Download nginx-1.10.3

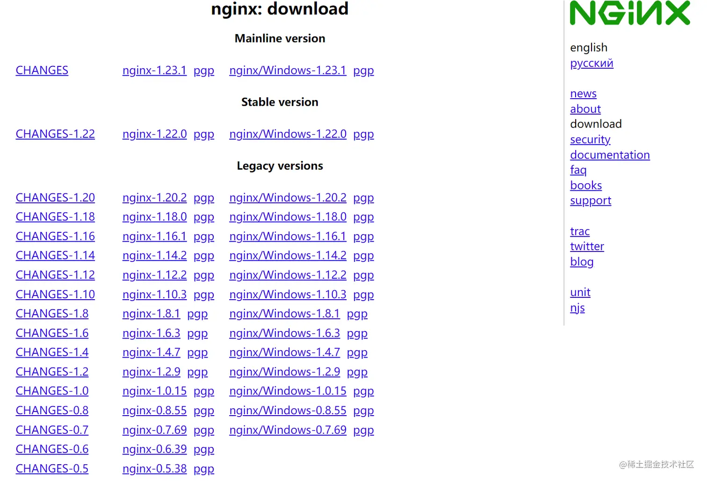(x=154, y=295)
